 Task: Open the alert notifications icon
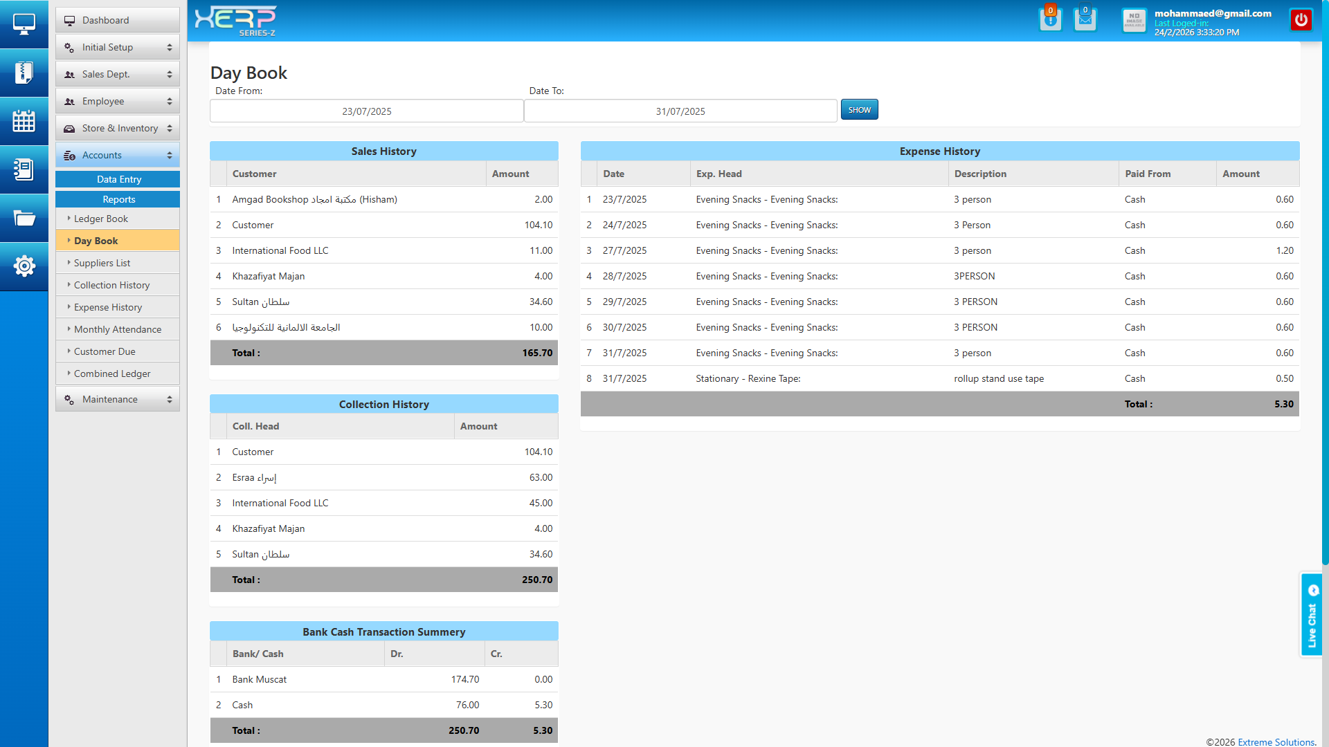point(1050,19)
